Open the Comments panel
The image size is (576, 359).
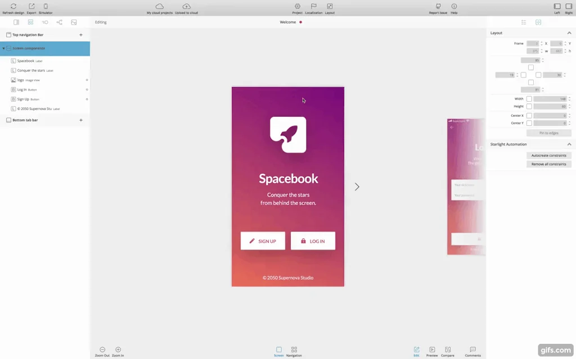click(472, 349)
